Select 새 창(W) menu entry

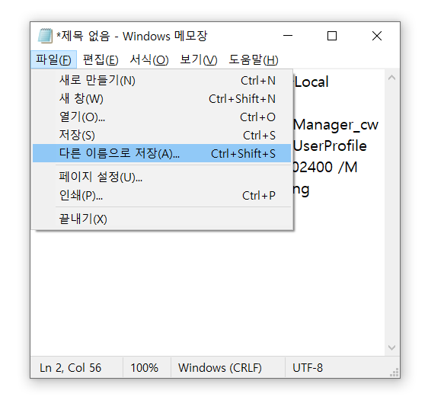tap(162, 98)
